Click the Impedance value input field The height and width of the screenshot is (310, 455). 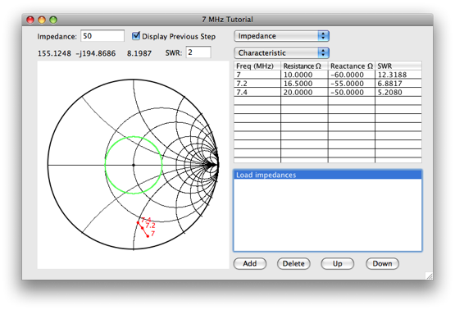(102, 36)
